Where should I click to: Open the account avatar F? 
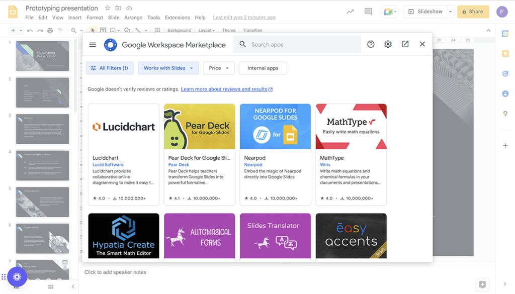[502, 12]
